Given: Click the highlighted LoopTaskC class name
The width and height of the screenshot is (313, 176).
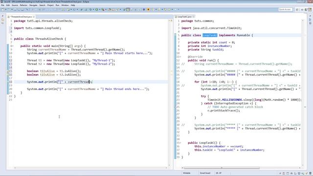Looking at the screenshot, I should coord(210,35).
